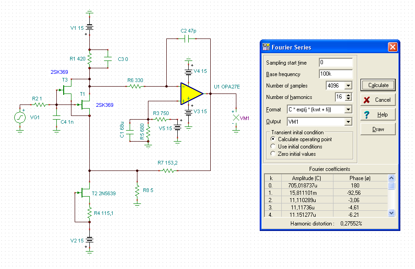Click the red X Cancel icon
This screenshot has width=415, height=269.
(x=366, y=100)
